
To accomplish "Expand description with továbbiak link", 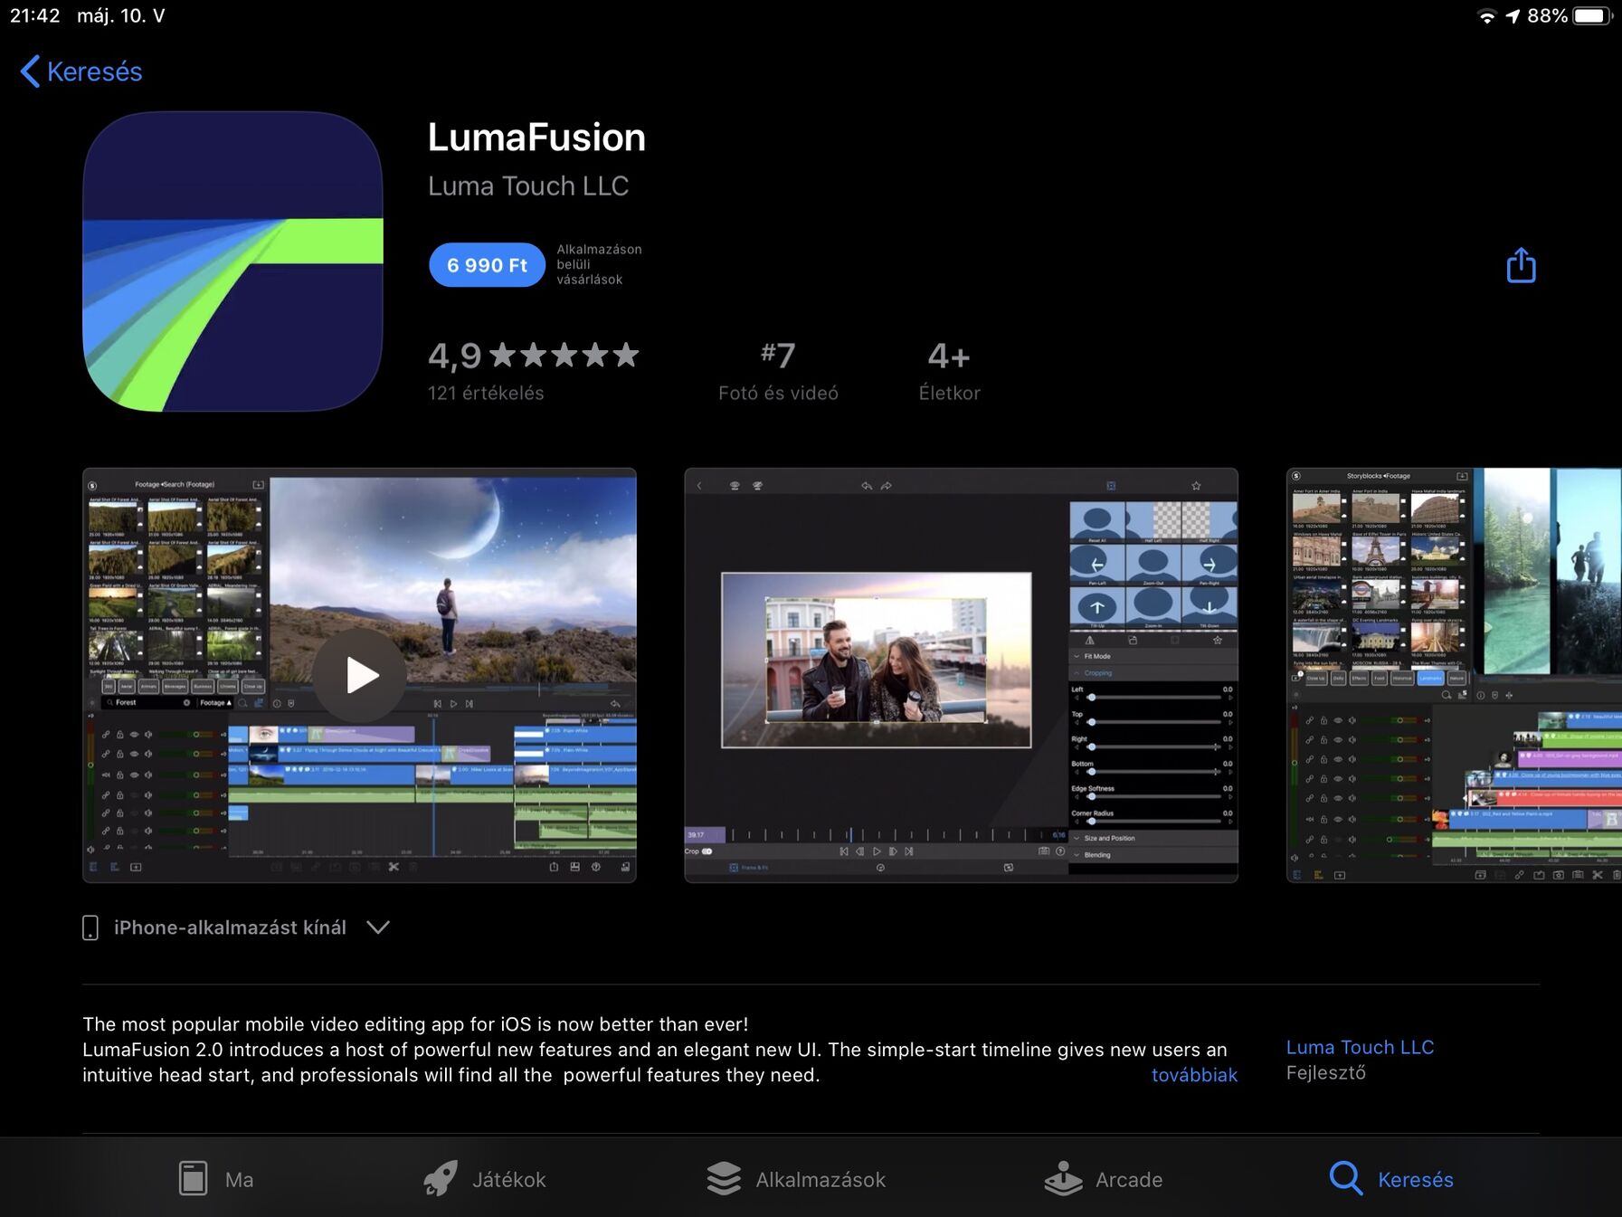I will [x=1194, y=1075].
